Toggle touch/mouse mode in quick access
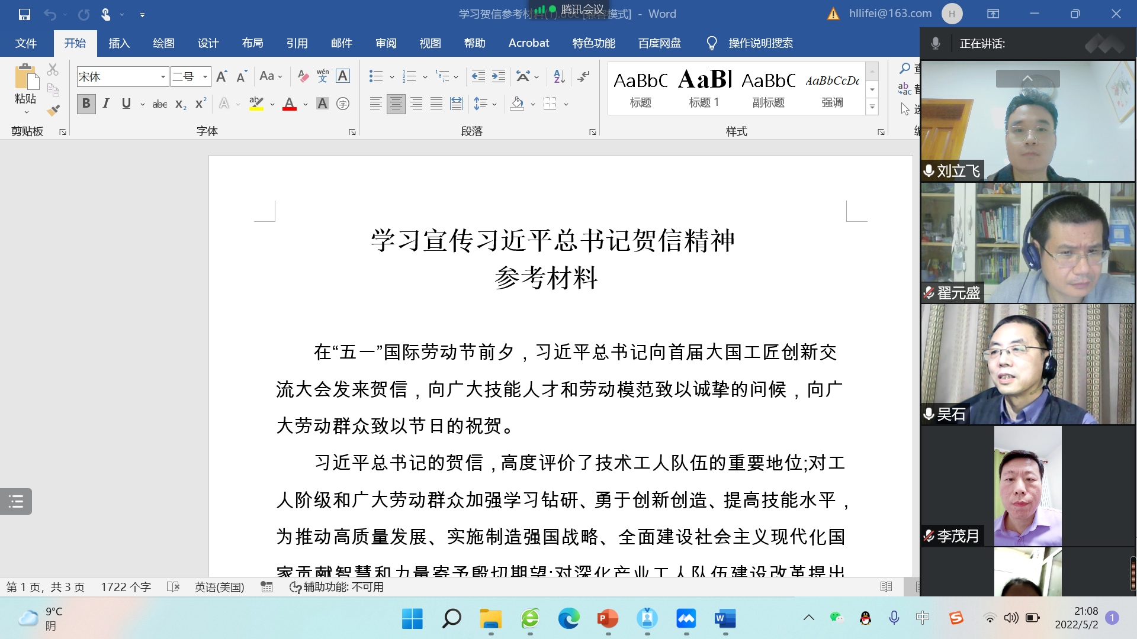 pos(106,14)
